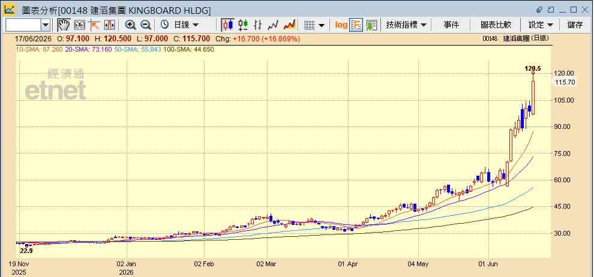
Task: Expand the stock code combo box arrow
Action: click(46, 25)
